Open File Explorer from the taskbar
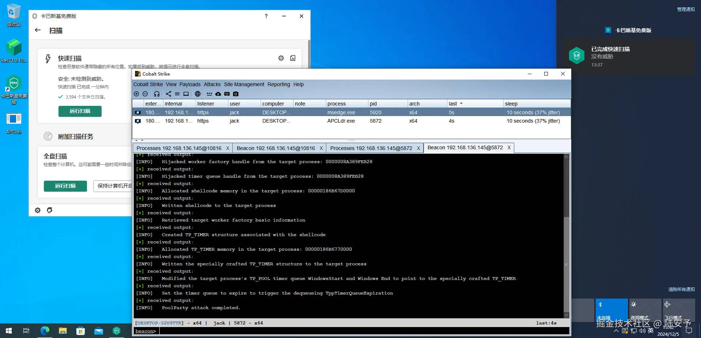 [x=63, y=331]
